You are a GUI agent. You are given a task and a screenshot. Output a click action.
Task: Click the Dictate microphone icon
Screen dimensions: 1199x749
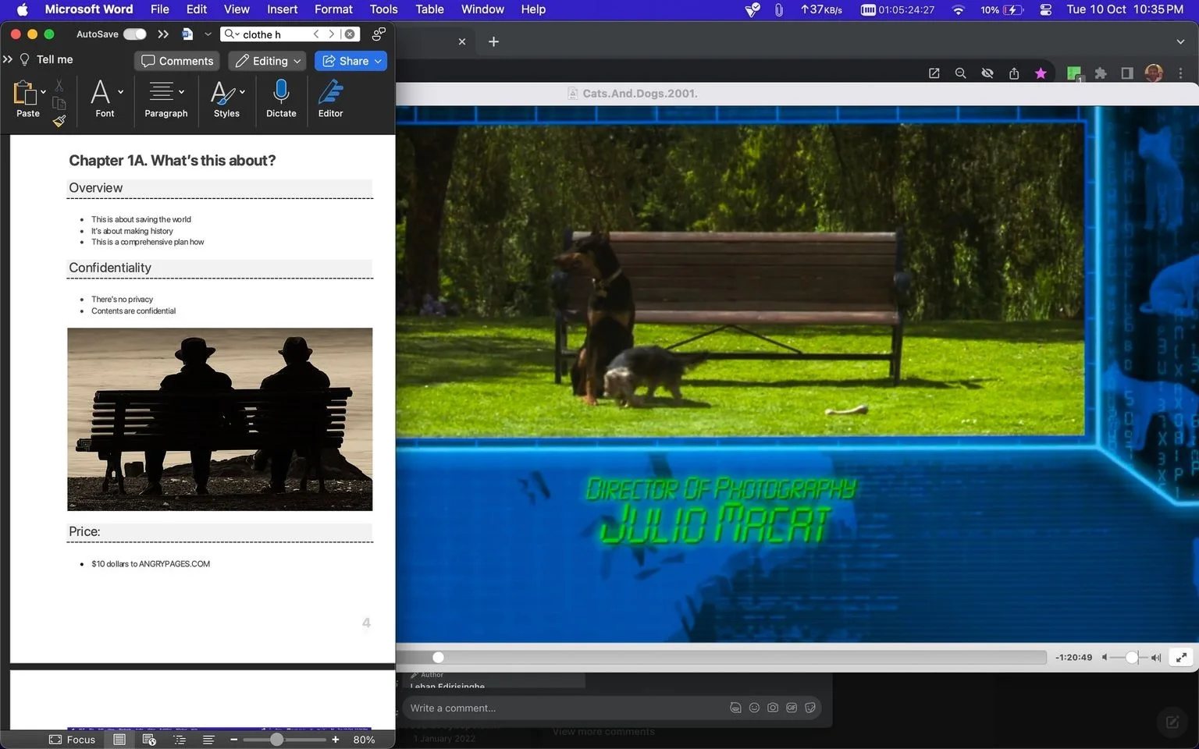281,92
